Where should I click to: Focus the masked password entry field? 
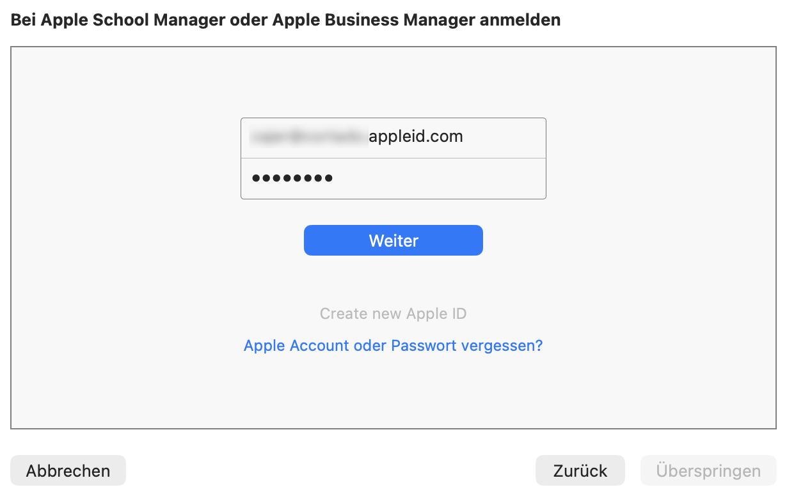point(393,178)
